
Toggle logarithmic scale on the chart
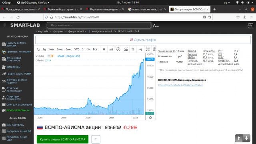click(140, 49)
